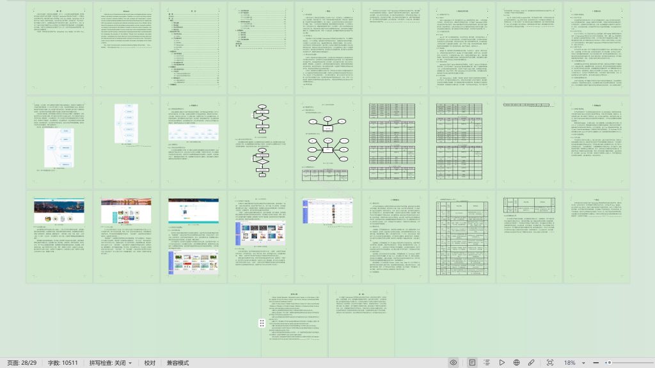The image size is (655, 368).
Task: Switch to outline view icon
Action: click(487, 363)
